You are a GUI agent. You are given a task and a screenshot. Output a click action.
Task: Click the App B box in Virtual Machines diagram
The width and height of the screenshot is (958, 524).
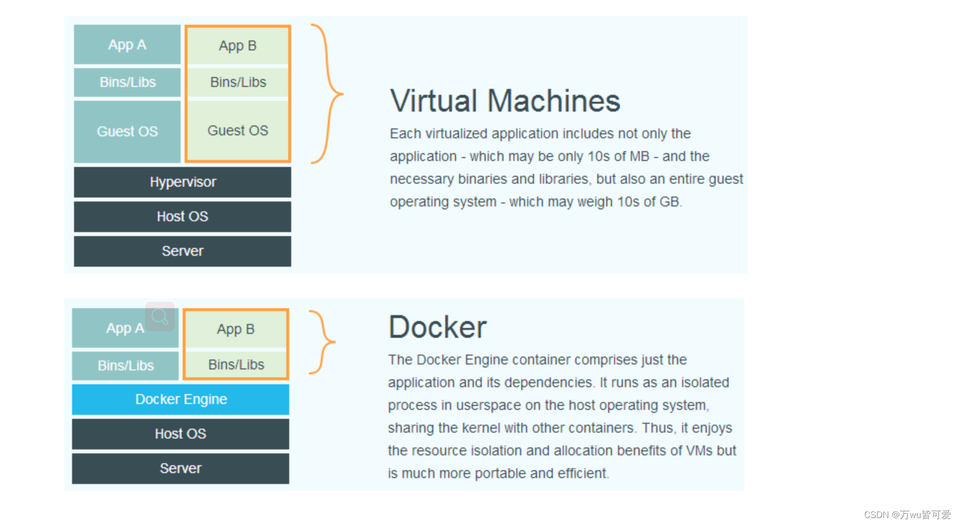238,46
